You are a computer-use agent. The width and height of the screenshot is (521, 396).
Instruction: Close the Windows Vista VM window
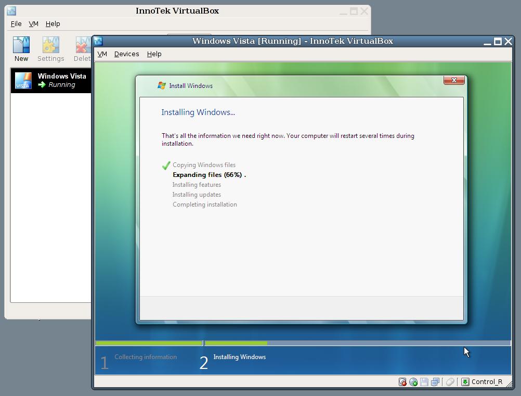pos(508,42)
